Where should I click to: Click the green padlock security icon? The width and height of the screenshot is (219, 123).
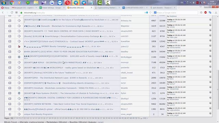coord(21,13)
